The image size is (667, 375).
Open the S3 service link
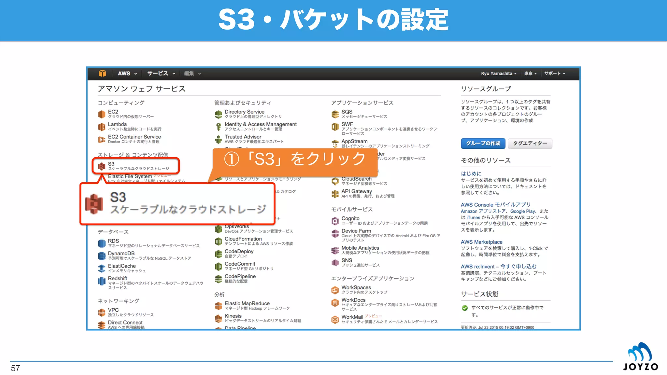(111, 164)
